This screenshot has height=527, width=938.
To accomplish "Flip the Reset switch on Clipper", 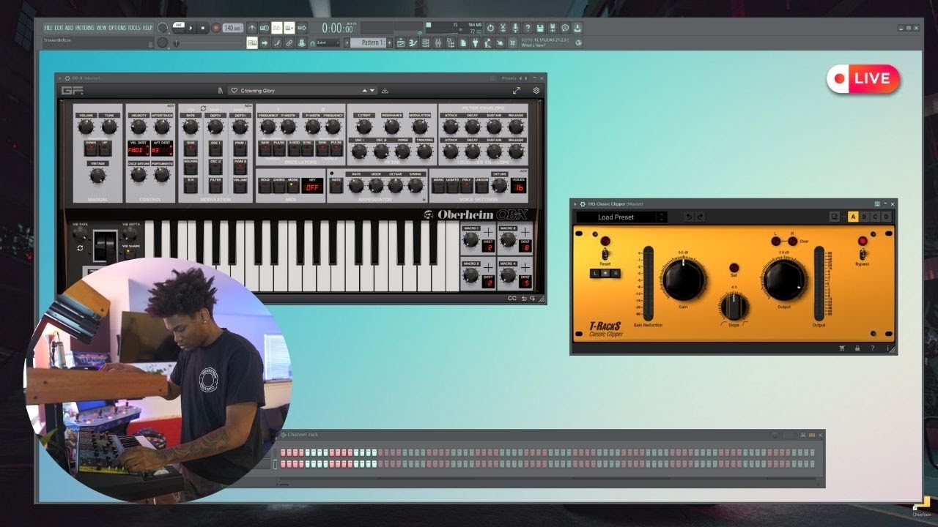I will click(605, 254).
